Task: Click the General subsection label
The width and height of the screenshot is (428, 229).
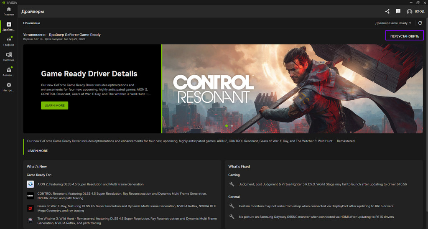Action: (x=234, y=197)
